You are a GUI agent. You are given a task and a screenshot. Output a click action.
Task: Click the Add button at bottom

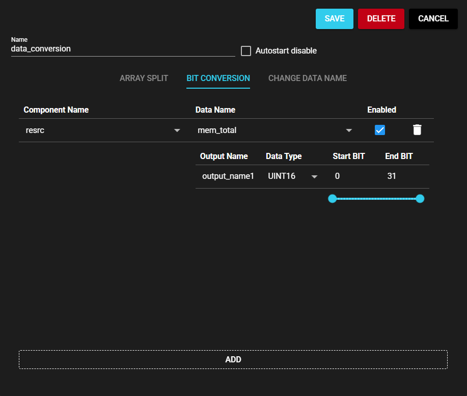tap(233, 359)
